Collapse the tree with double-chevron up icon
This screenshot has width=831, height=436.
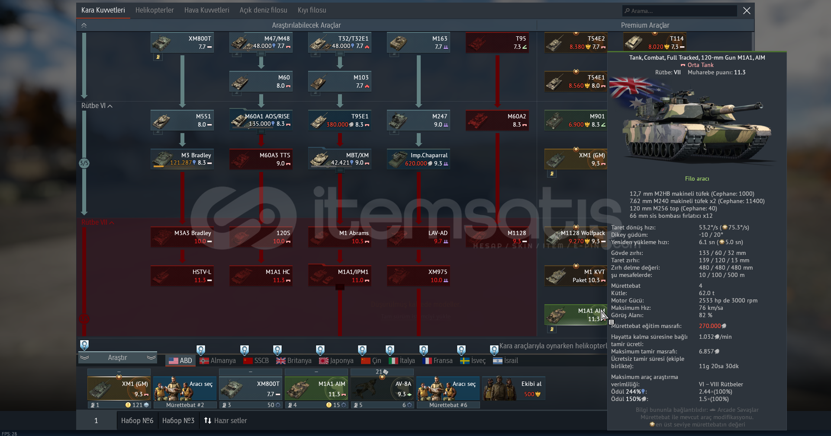(84, 25)
